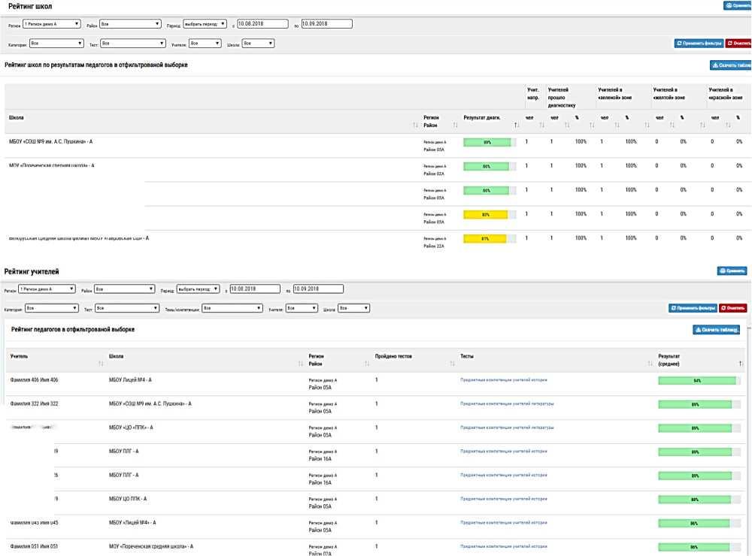Image resolution: width=752 pixels, height=556 pixels.
Task: Click МОУ «Пореченская средняя школа» - А in teacher table
Action: (151, 546)
